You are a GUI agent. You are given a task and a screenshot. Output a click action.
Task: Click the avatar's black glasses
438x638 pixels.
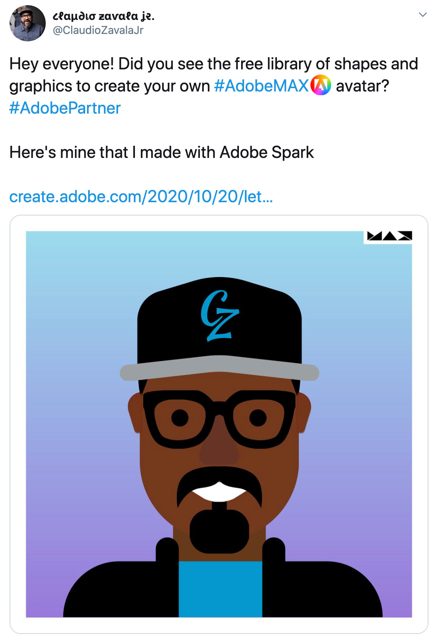click(x=219, y=419)
